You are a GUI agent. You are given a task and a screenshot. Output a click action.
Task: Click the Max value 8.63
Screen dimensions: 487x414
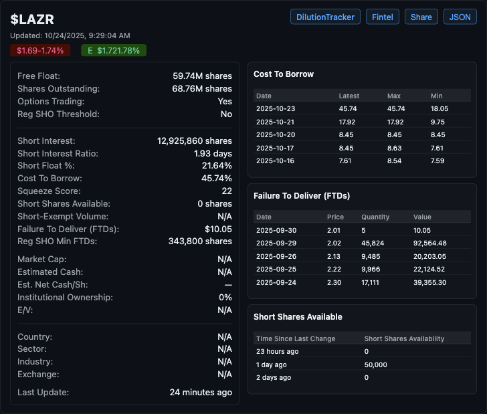(394, 148)
